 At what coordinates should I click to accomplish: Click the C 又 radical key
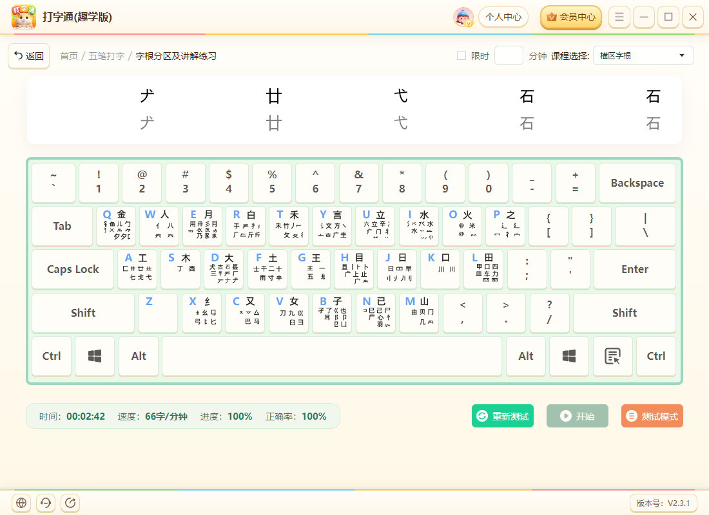pos(245,313)
